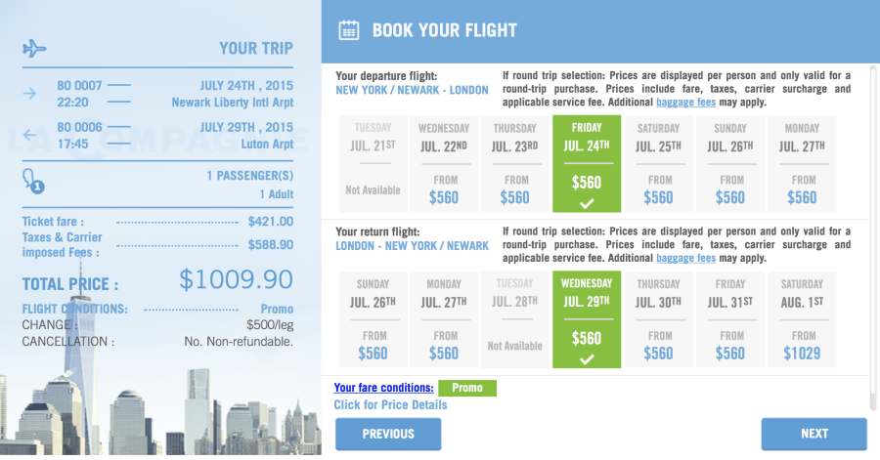Go back with the PREVIOUS button
Viewport: 880px width, 460px height.
pos(388,434)
